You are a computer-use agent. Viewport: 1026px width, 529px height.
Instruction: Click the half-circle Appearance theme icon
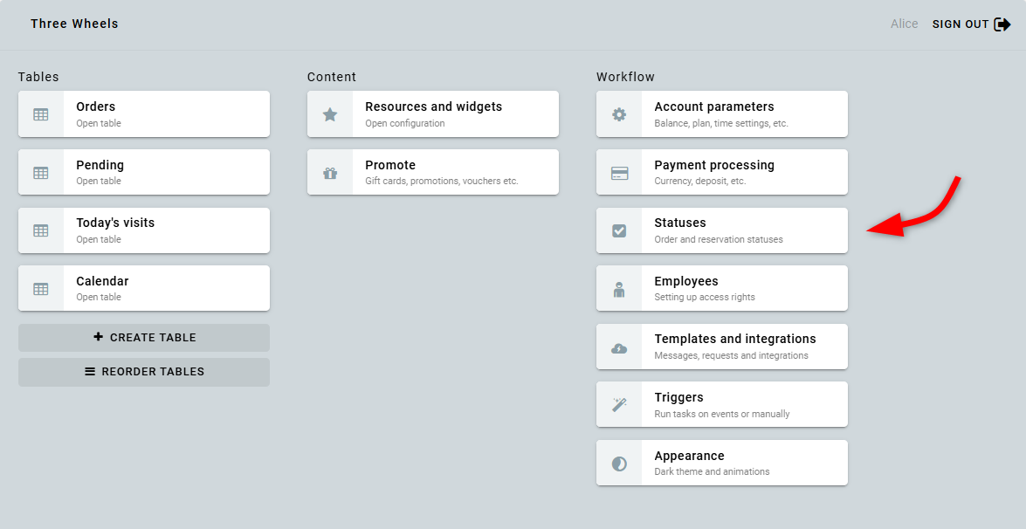(x=619, y=464)
